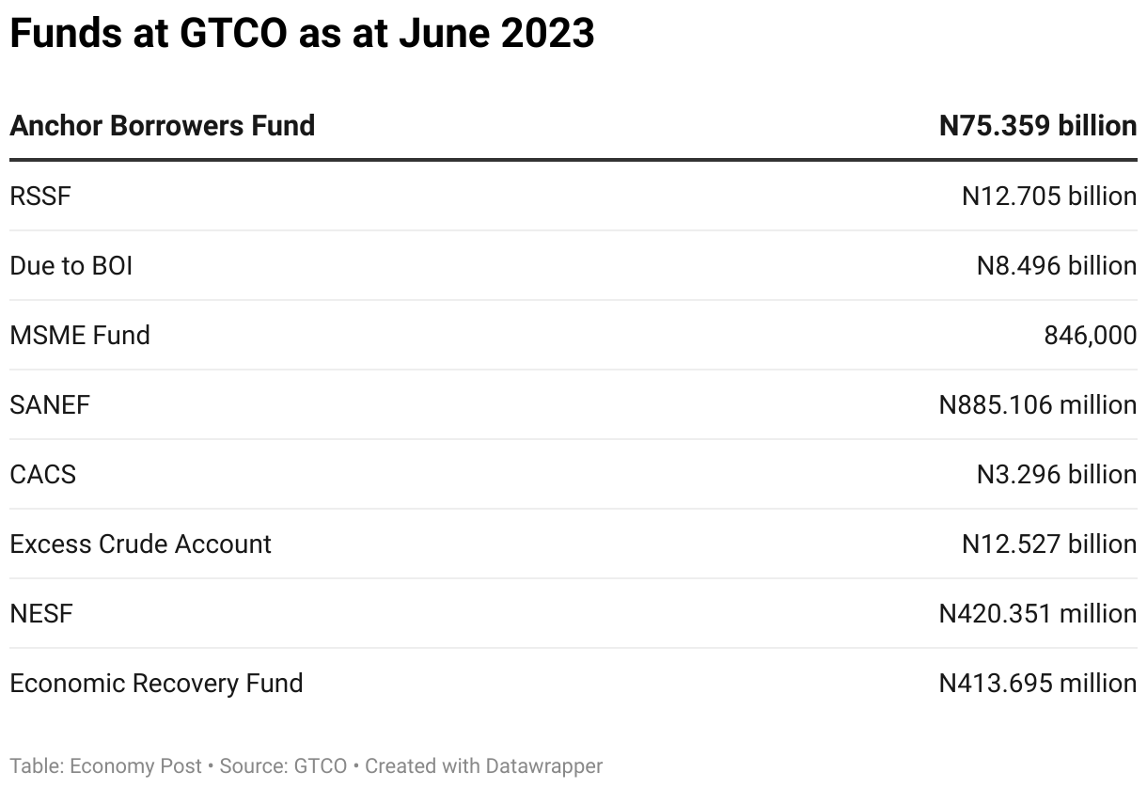The image size is (1147, 788).
Task: Click the N12.705 billion value
Action: pos(1049,196)
